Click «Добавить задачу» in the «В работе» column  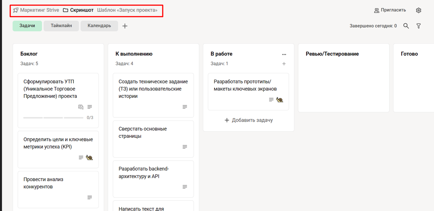[248, 120]
